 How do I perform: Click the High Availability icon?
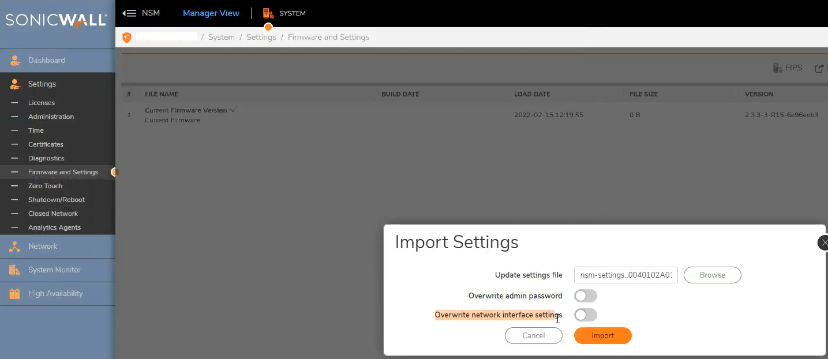click(x=15, y=294)
